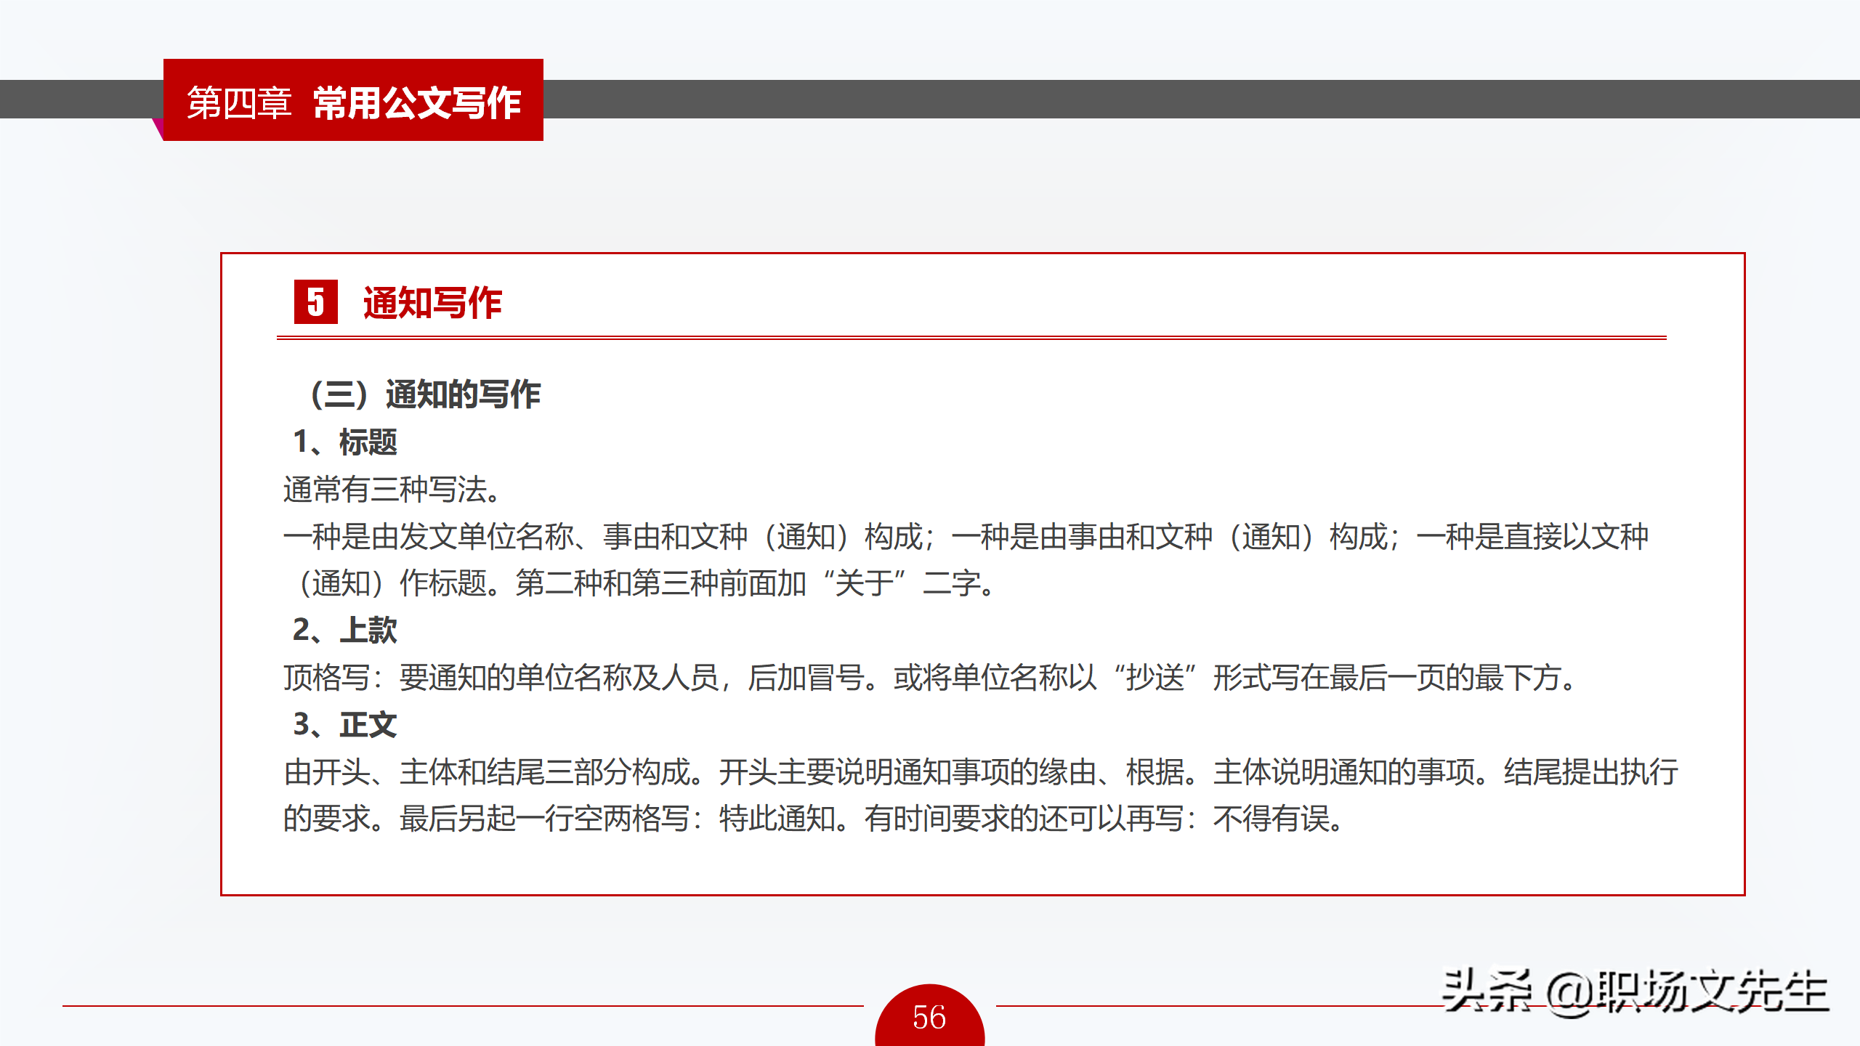The height and width of the screenshot is (1046, 1860).
Task: Click the page number 56 circle
Action: click(x=929, y=1017)
